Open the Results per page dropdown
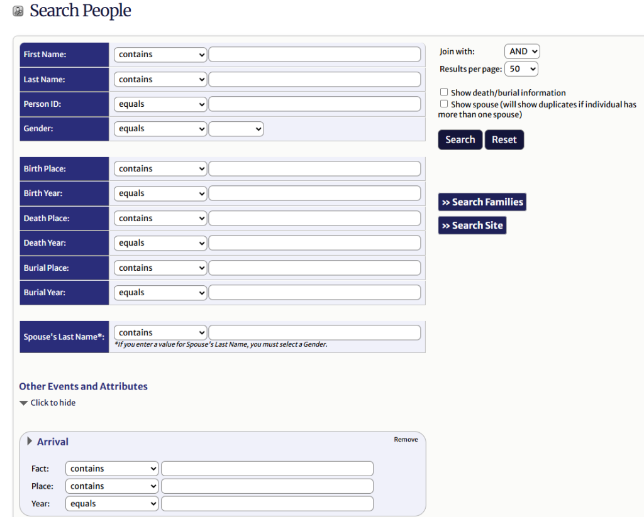The height and width of the screenshot is (517, 644). [x=521, y=68]
